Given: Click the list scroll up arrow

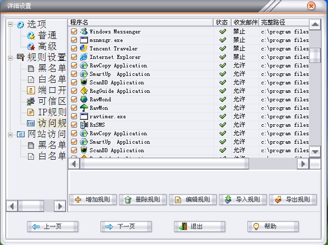Looking at the screenshot, I should pyautogui.click(x=315, y=24).
